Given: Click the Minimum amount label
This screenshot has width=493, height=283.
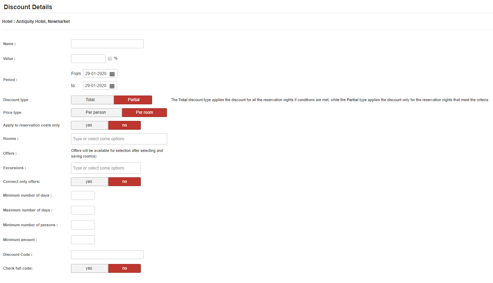Looking at the screenshot, I should (x=20, y=240).
